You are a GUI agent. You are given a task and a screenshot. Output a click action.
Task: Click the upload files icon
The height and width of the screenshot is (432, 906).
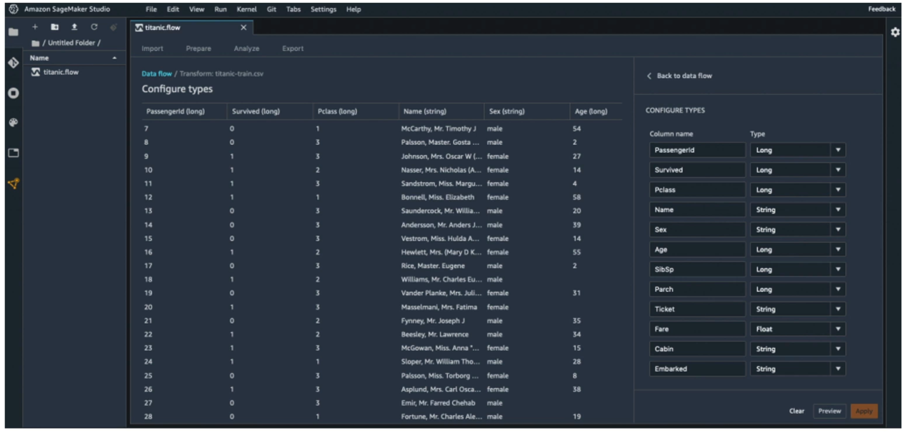pyautogui.click(x=74, y=27)
